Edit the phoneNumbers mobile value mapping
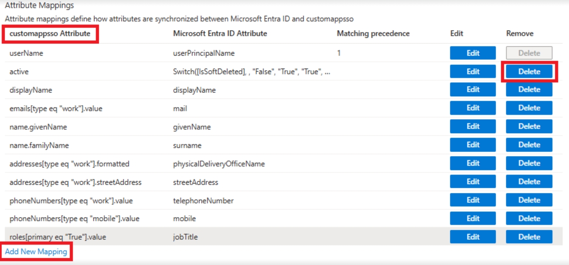Image resolution: width=569 pixels, height=265 pixels. coord(473,218)
